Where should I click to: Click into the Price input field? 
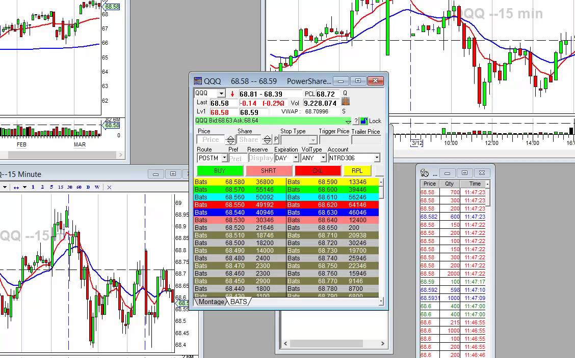[x=211, y=140]
